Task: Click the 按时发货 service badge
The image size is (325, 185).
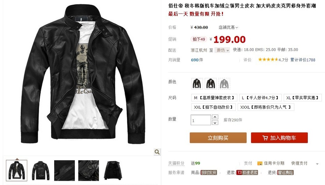Action: 209,172
